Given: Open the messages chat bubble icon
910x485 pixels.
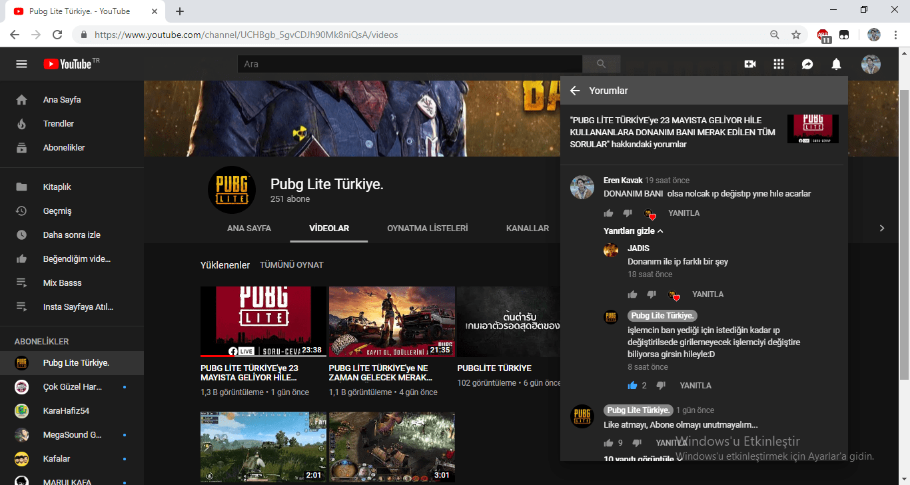Looking at the screenshot, I should tap(807, 64).
